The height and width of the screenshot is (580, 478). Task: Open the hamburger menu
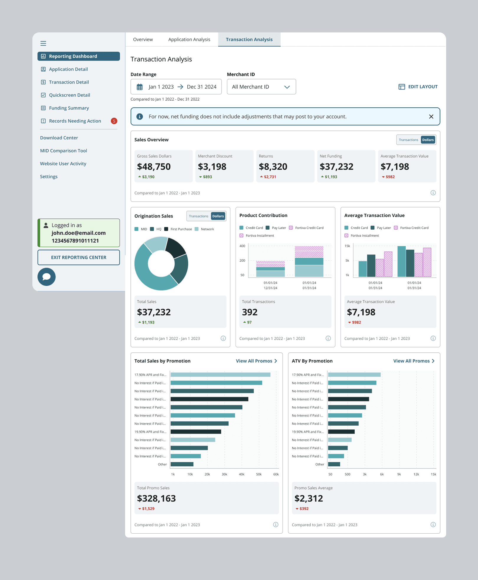coord(43,43)
